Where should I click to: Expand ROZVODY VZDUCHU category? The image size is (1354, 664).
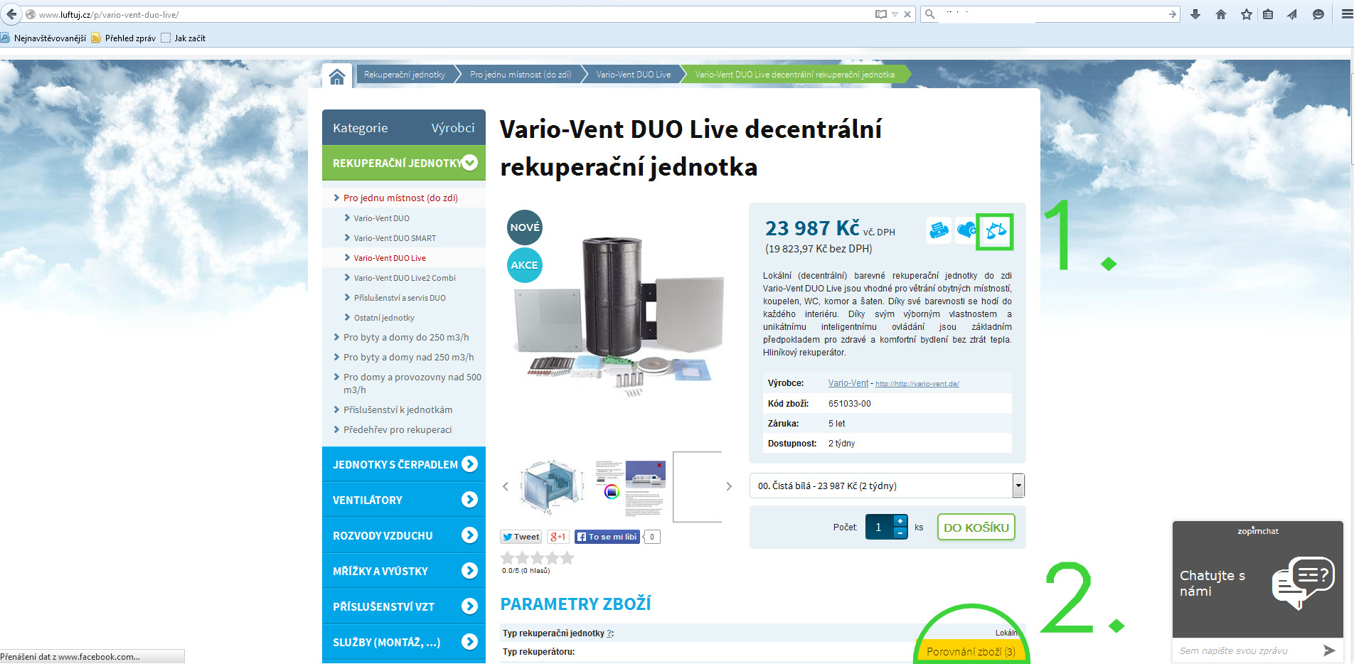(469, 535)
